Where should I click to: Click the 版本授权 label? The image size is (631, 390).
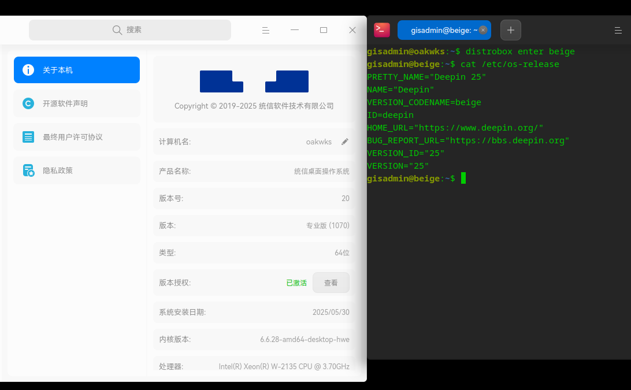click(175, 283)
